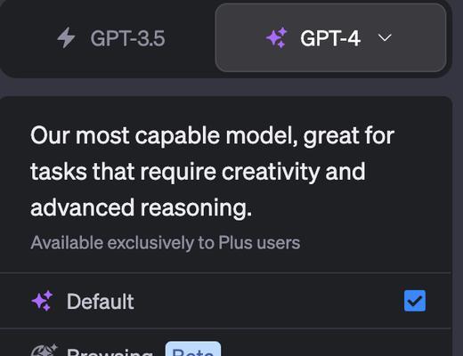Viewport: 463px width, 356px height.
Task: Switch to the GPT-3.5 model tab
Action: [x=110, y=37]
